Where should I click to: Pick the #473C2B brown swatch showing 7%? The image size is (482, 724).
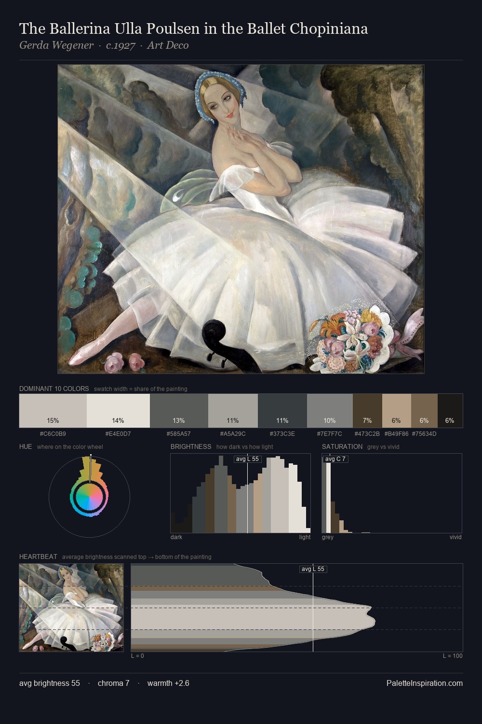pyautogui.click(x=367, y=411)
